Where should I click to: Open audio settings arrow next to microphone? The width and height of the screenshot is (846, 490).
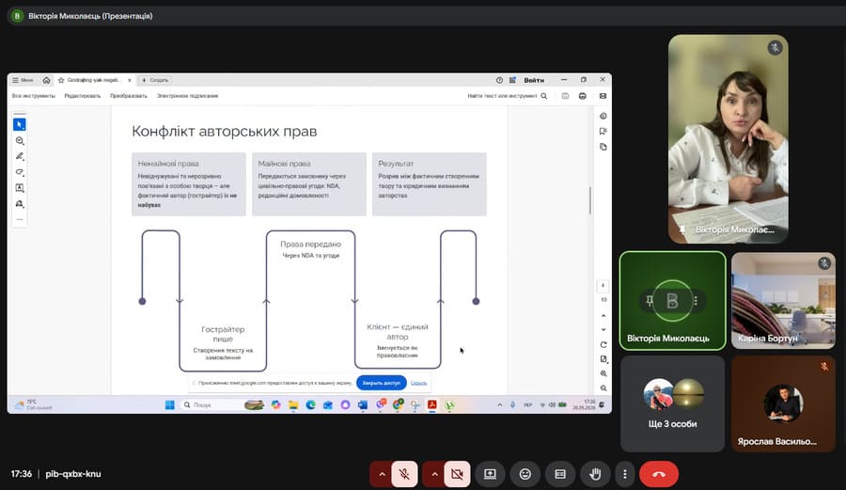tap(382, 474)
